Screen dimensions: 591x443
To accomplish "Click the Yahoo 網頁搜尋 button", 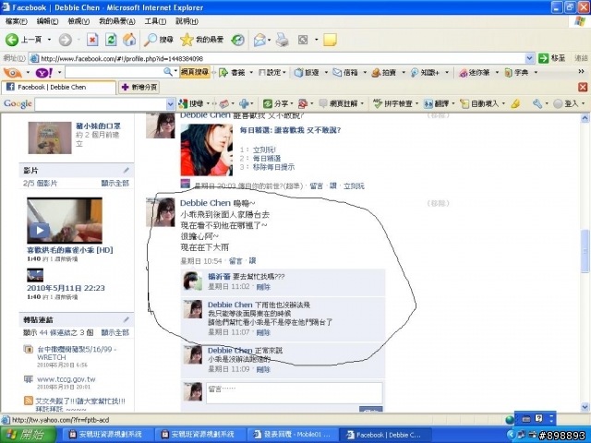I will click(195, 72).
